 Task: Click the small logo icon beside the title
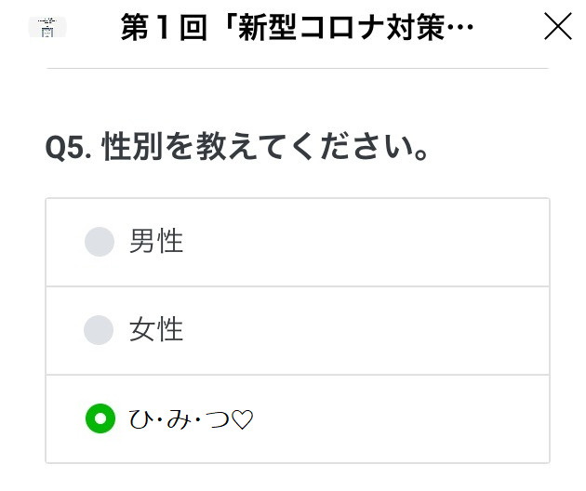pyautogui.click(x=47, y=27)
